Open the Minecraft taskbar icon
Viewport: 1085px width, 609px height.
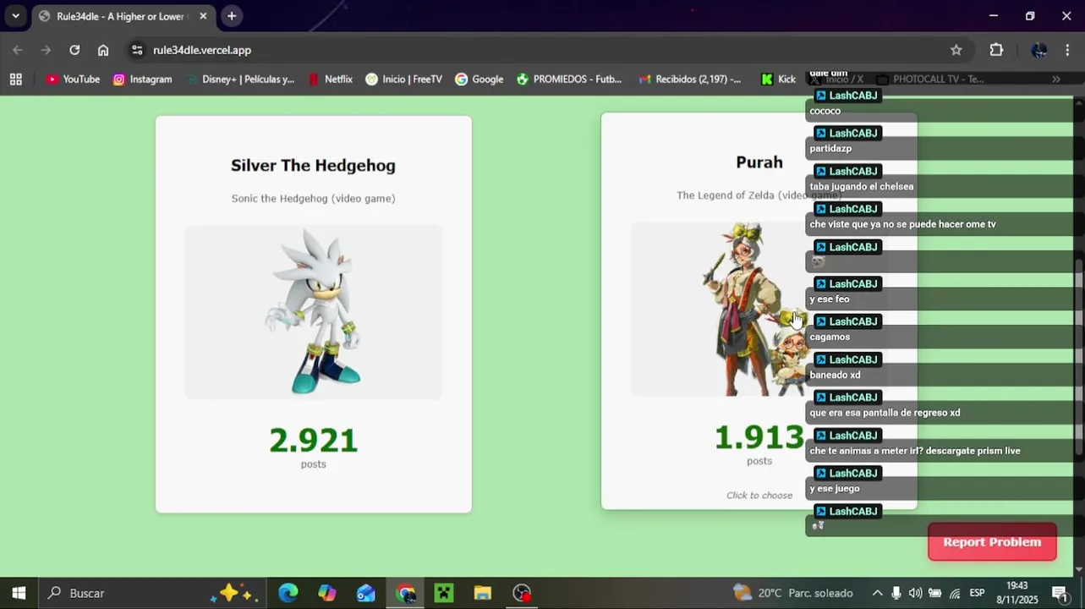(444, 593)
